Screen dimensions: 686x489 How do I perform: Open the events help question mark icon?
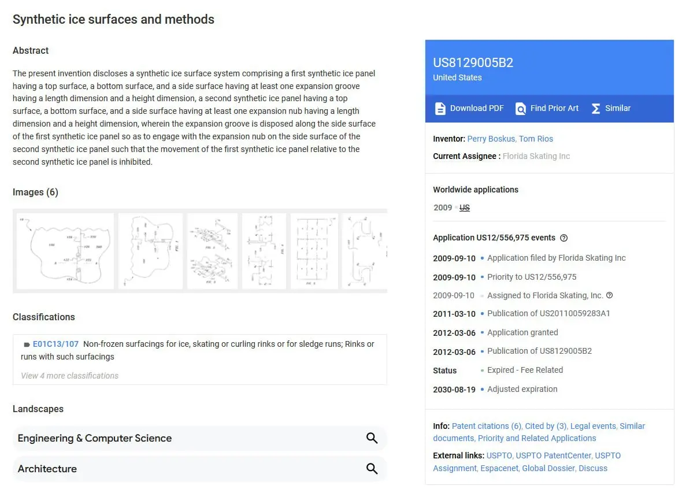pos(563,238)
